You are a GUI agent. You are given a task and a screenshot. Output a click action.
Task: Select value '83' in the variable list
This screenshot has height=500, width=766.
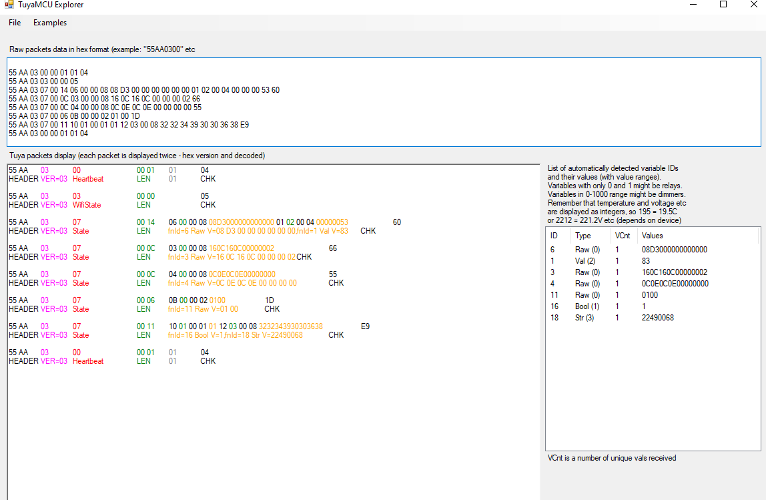pos(646,261)
